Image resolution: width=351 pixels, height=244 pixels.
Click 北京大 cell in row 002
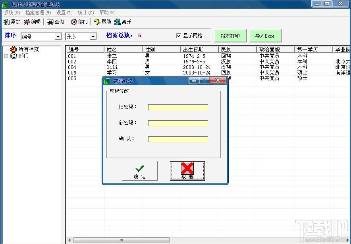pyautogui.click(x=343, y=61)
